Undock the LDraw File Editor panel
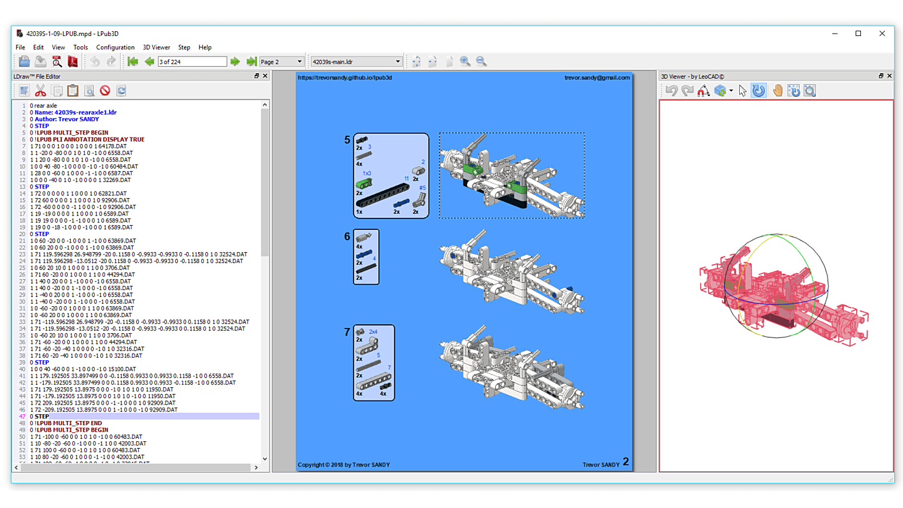 click(x=258, y=76)
